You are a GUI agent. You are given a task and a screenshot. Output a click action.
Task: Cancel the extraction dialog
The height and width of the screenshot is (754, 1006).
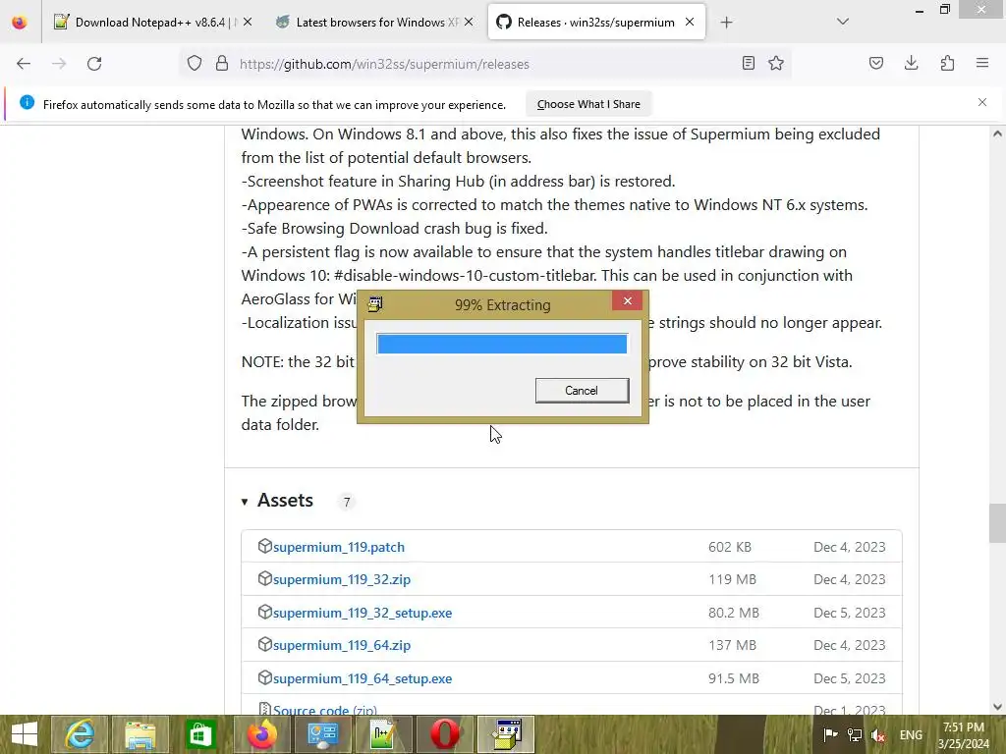click(x=582, y=391)
